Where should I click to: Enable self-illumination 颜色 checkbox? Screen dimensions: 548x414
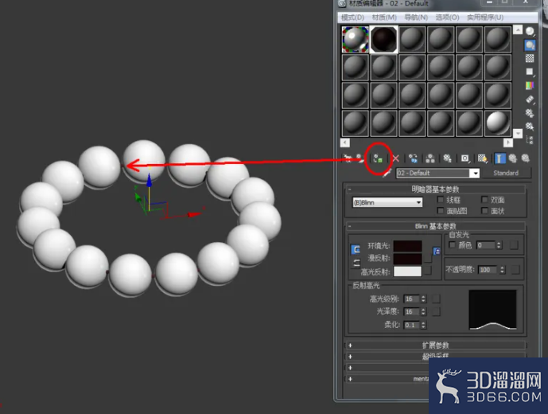pyautogui.click(x=453, y=244)
